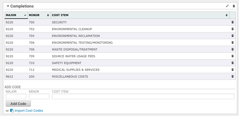239x116 pixels.
Task: Focus the MINOR code input field
Action: (39, 96)
